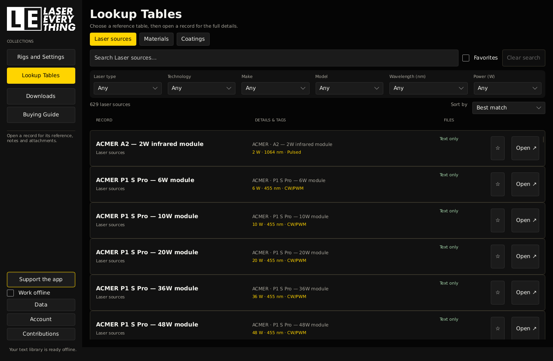This screenshot has width=553, height=361.
Task: Click the Clear search button
Action: 523,58
